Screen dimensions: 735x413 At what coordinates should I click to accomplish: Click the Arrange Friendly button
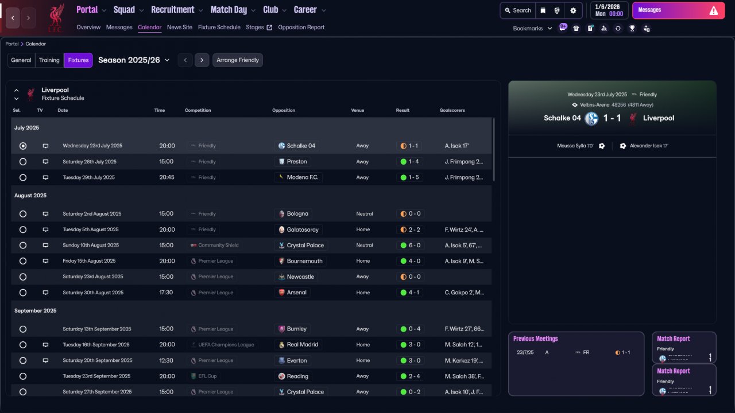point(237,60)
